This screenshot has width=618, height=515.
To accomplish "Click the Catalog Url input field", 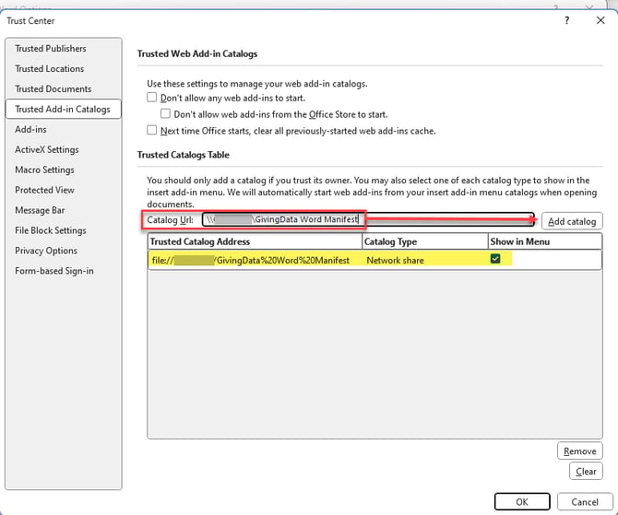I will (x=369, y=220).
